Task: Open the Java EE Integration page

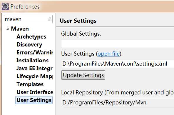Action: (34, 68)
